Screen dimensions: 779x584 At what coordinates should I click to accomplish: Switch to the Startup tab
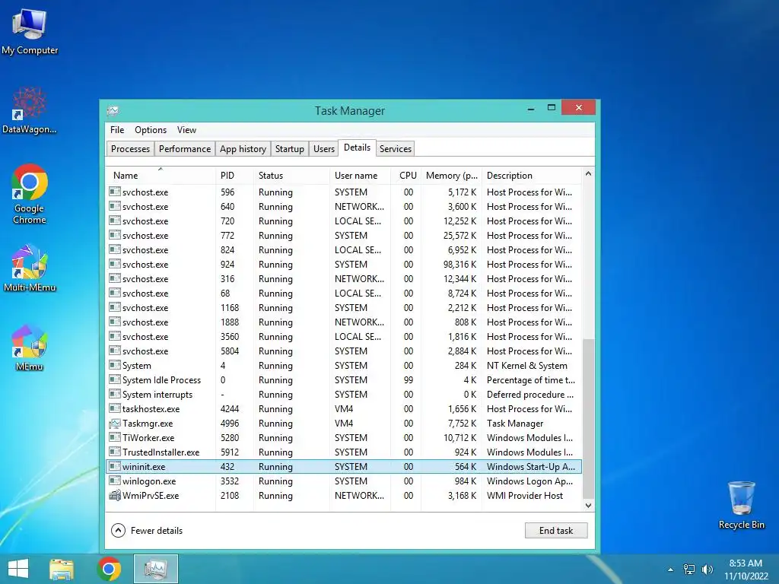[x=290, y=149]
